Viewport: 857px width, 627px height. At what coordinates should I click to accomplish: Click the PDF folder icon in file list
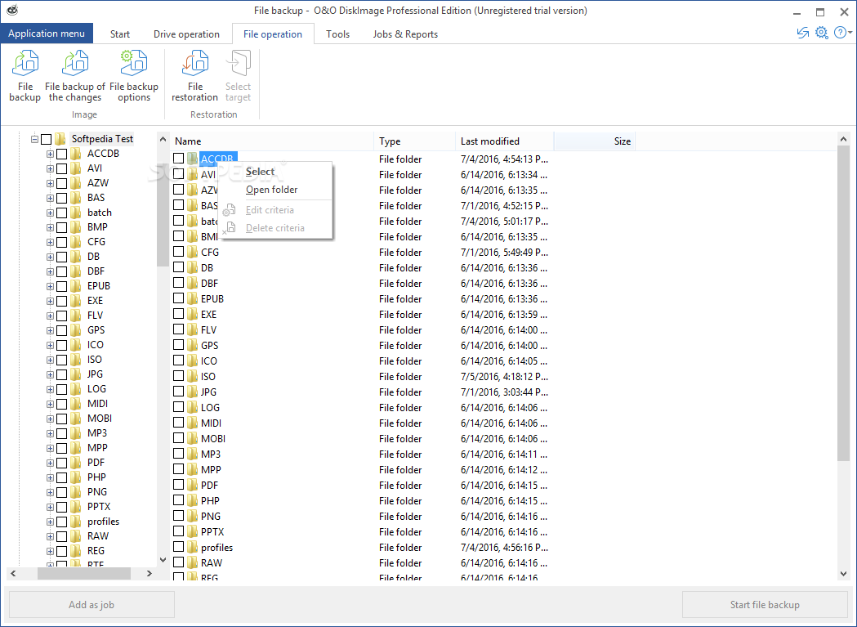click(192, 485)
